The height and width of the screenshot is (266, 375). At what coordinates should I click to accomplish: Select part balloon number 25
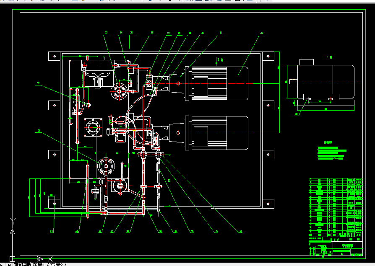(132, 33)
